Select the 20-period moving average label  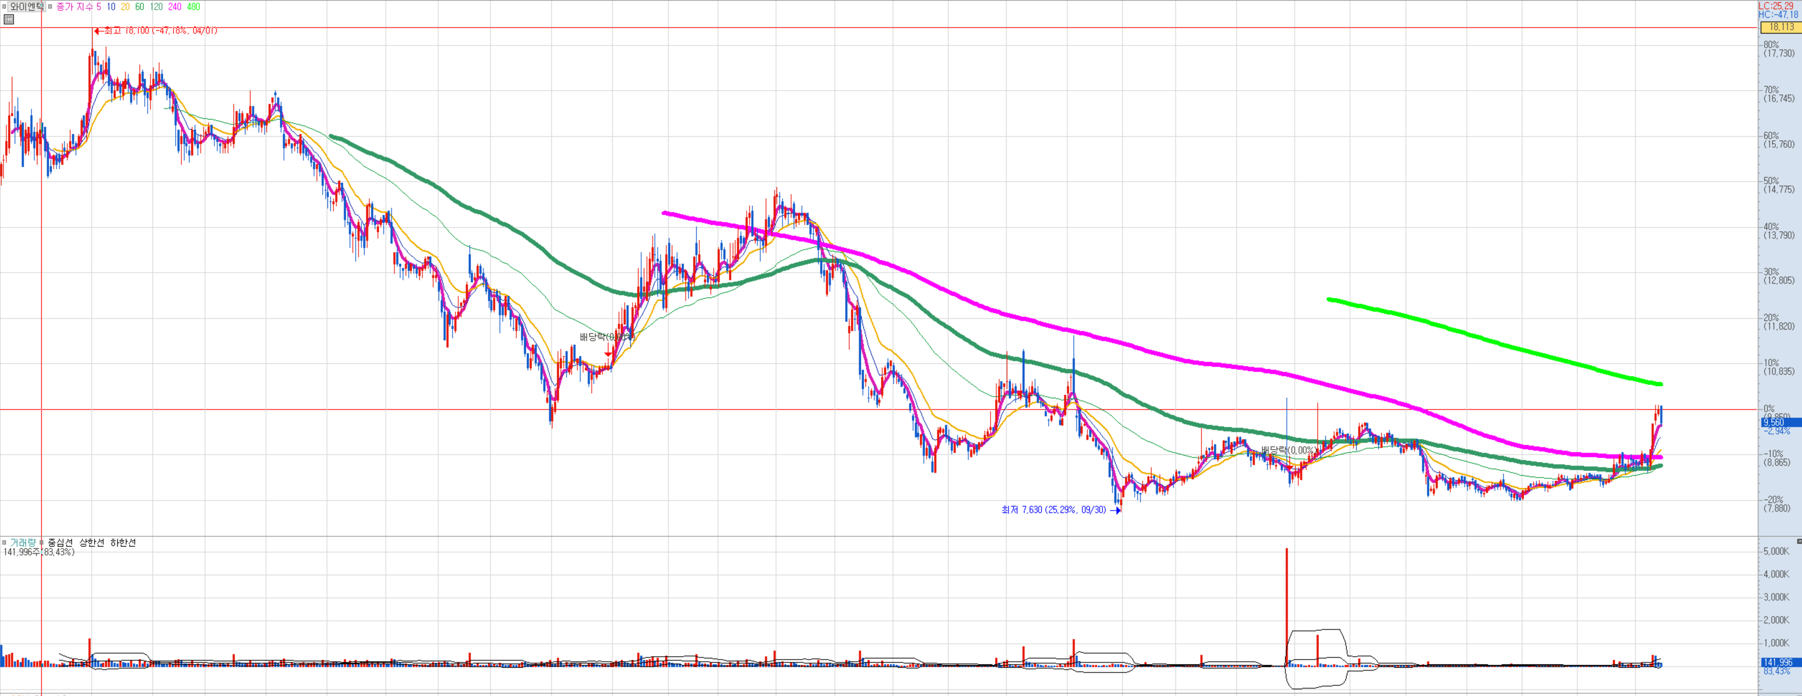[125, 7]
